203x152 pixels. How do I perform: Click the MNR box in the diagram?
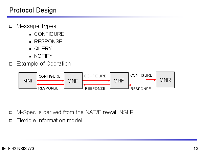pos(165,80)
